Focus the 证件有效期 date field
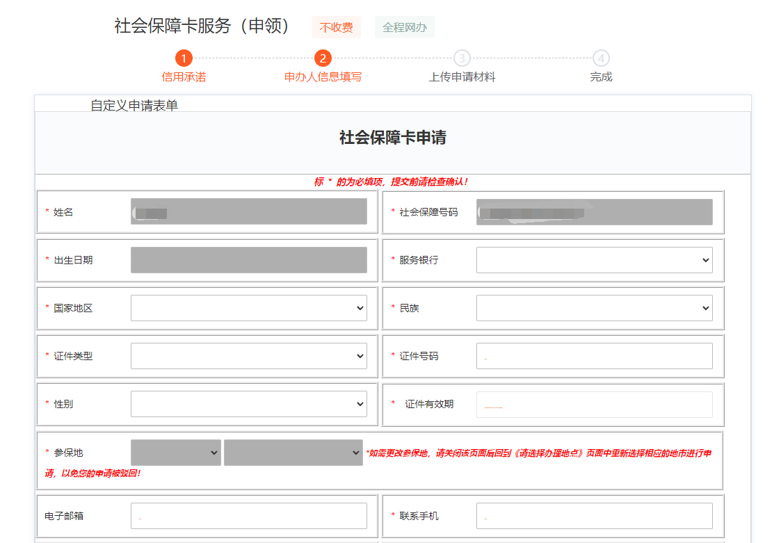 click(x=594, y=405)
